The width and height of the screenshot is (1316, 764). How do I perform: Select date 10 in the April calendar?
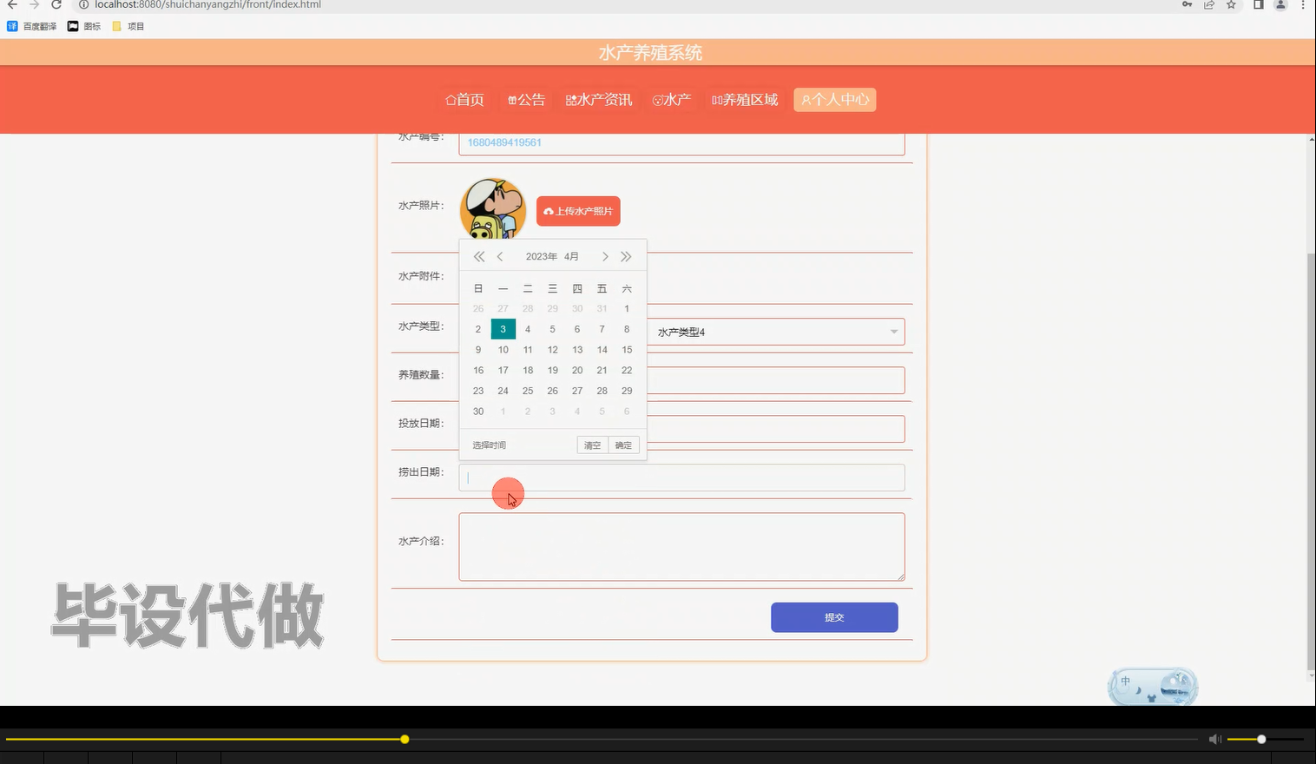tap(503, 349)
